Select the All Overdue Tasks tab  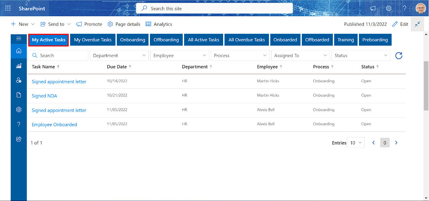246,40
